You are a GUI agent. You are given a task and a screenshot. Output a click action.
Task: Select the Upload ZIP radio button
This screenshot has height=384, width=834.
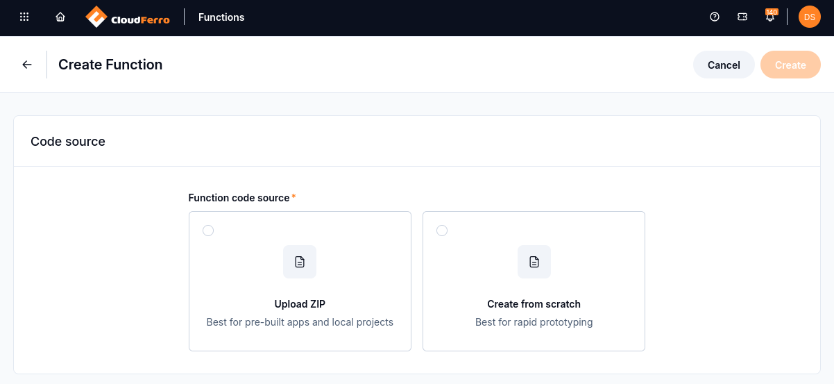pyautogui.click(x=208, y=231)
